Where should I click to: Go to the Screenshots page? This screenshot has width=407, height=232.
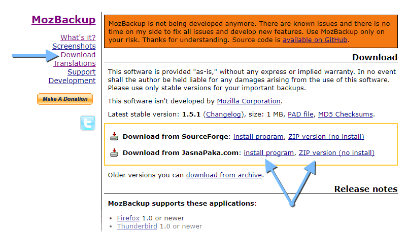(x=74, y=46)
